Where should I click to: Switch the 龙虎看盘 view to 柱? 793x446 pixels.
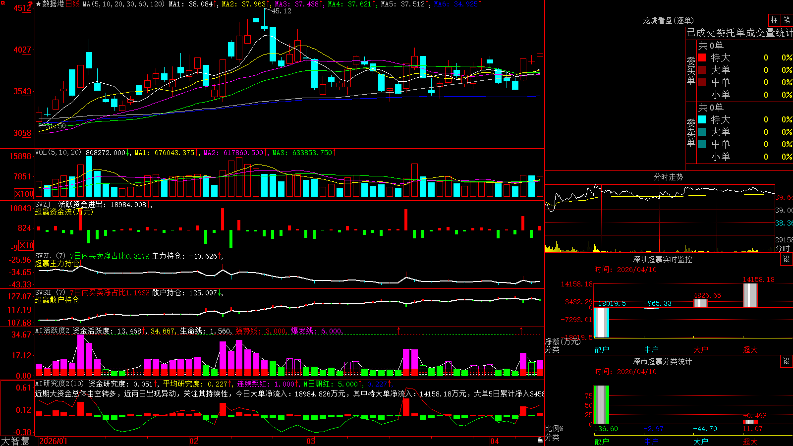(774, 20)
